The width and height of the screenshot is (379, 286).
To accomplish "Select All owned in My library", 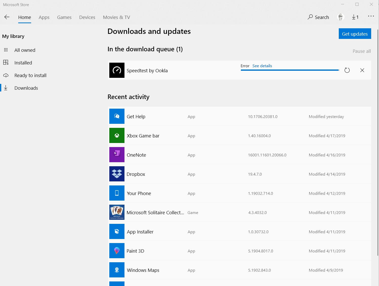I will 25,50.
